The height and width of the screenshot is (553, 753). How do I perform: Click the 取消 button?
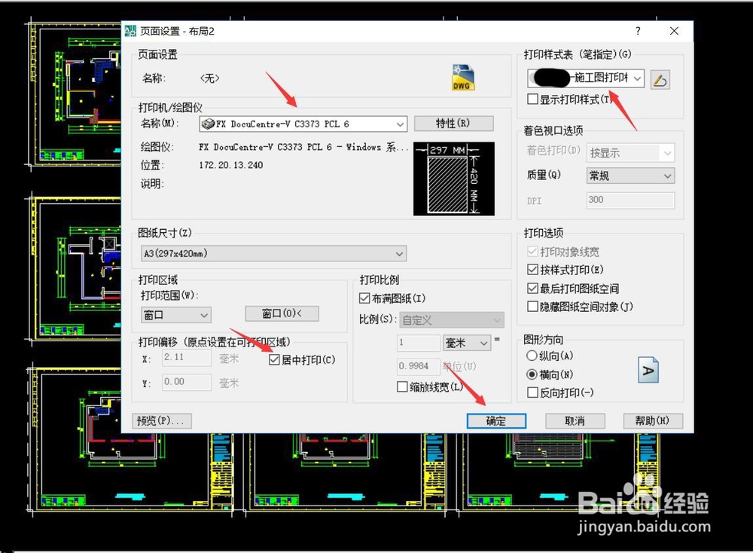(575, 421)
